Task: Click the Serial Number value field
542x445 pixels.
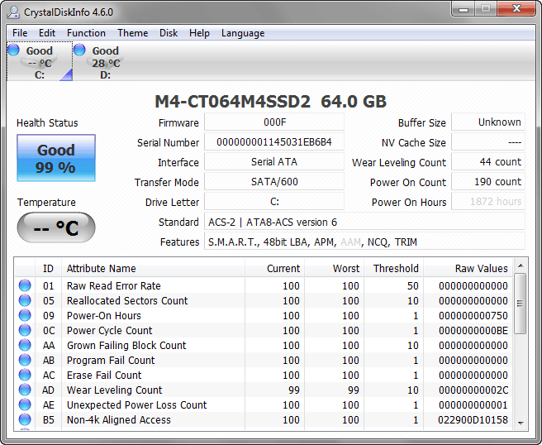Action: [x=274, y=142]
